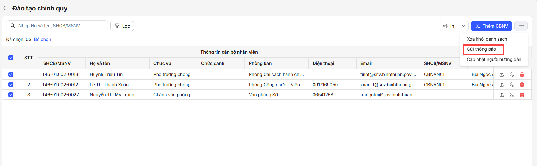Open the Lọc filter panel
This screenshot has width=537, height=166.
point(122,26)
